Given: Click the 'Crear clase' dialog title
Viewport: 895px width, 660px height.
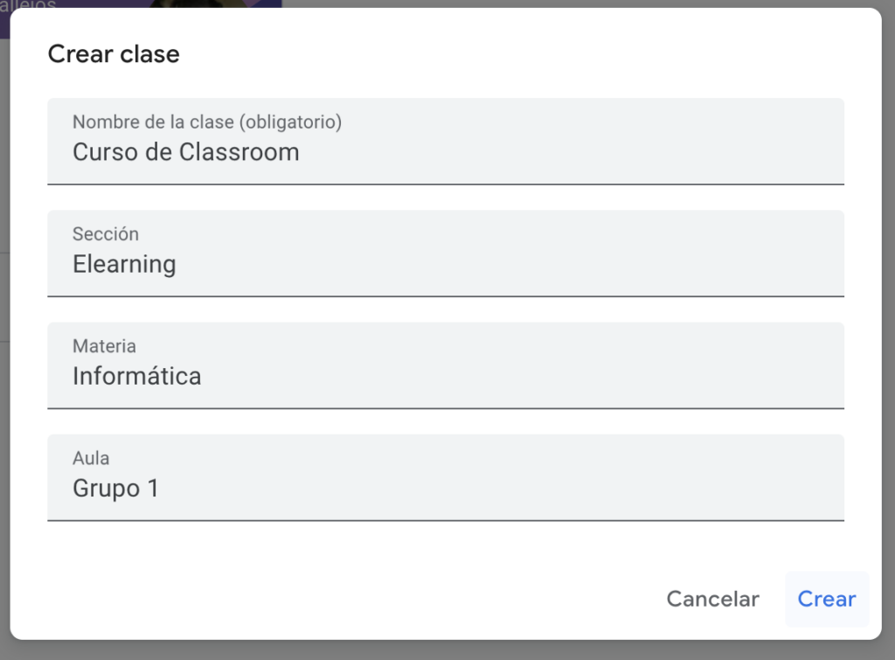Looking at the screenshot, I should [114, 54].
